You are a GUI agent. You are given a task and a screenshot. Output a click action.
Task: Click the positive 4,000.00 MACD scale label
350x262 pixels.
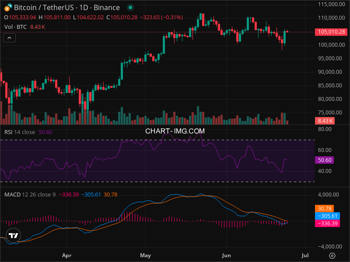point(329,195)
